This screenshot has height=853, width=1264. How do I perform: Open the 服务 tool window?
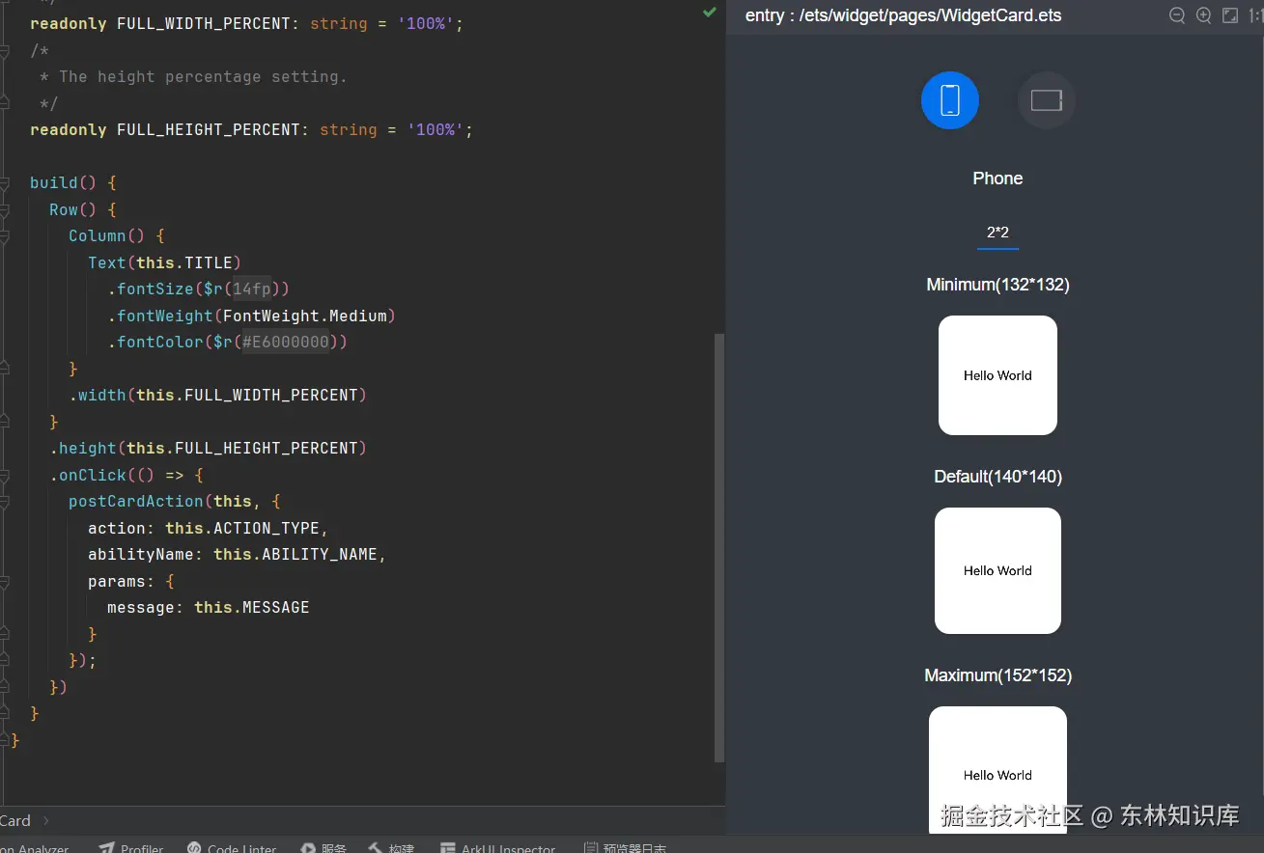pos(323,847)
